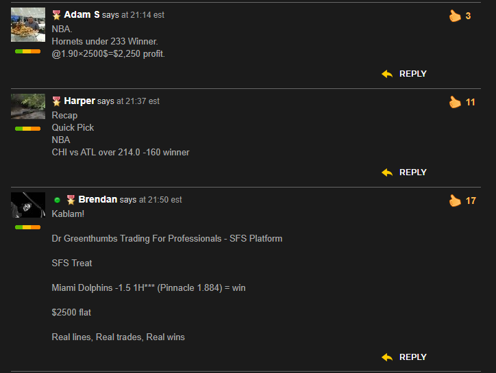Click the reply arrow under Harper's comment

click(x=387, y=172)
